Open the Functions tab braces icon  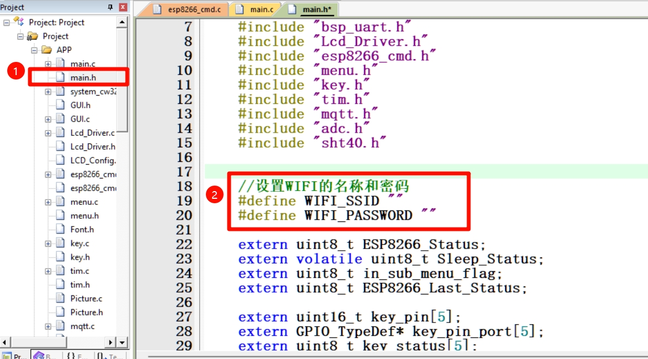click(71, 355)
